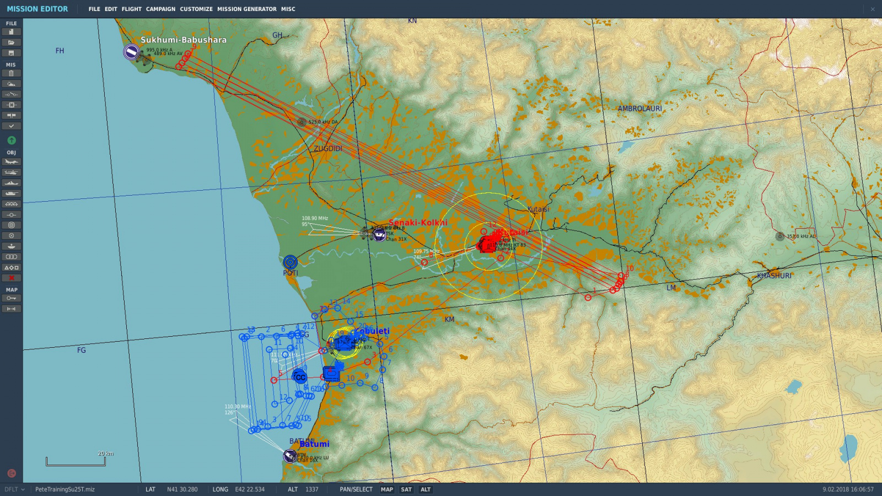The image size is (882, 496).
Task: Open the map distance ruler tool
Action: point(11,309)
